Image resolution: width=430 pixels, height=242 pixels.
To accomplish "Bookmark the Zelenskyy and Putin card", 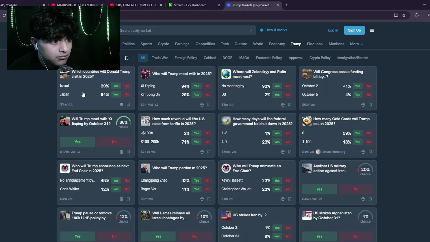I will click(289, 105).
